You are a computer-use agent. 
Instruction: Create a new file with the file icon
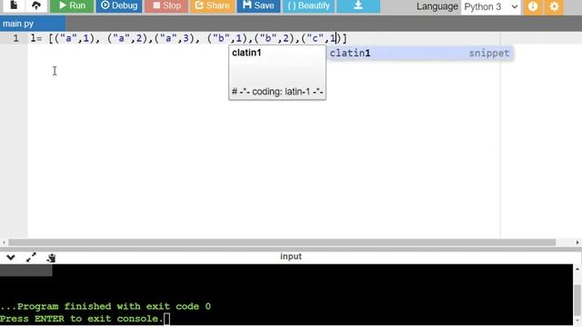pyautogui.click(x=14, y=5)
